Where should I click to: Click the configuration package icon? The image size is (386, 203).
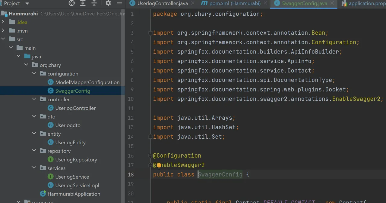(x=43, y=74)
